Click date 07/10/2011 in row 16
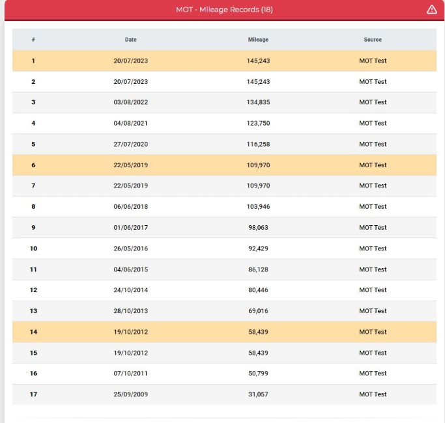445x423 pixels. point(130,374)
